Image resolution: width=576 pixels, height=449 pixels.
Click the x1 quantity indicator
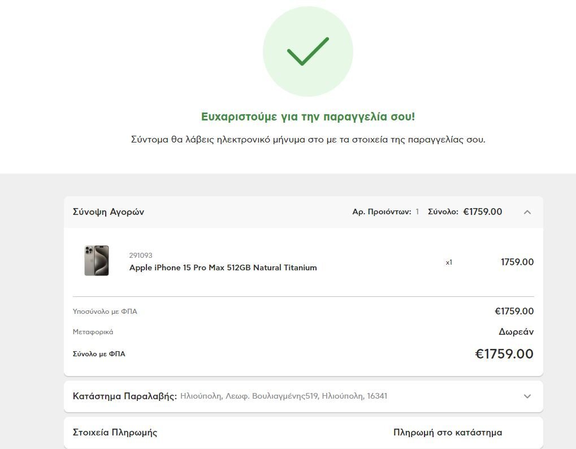coord(449,262)
